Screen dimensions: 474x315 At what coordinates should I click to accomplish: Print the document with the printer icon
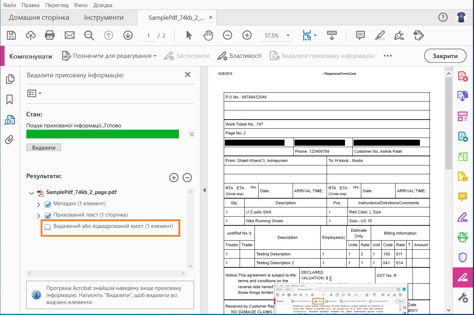point(50,35)
